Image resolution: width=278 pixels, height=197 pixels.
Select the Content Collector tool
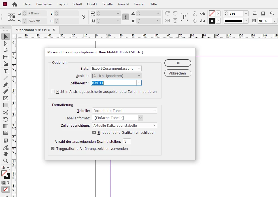[x=6, y=64]
